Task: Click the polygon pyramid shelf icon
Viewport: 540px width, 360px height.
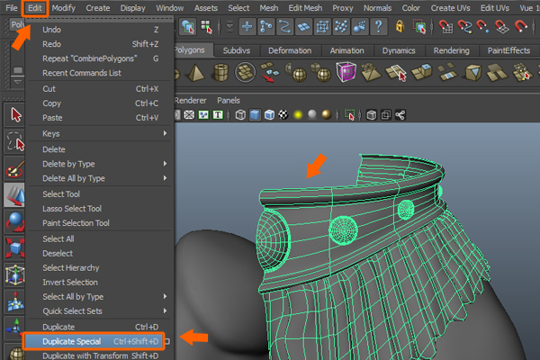Action: point(196,73)
